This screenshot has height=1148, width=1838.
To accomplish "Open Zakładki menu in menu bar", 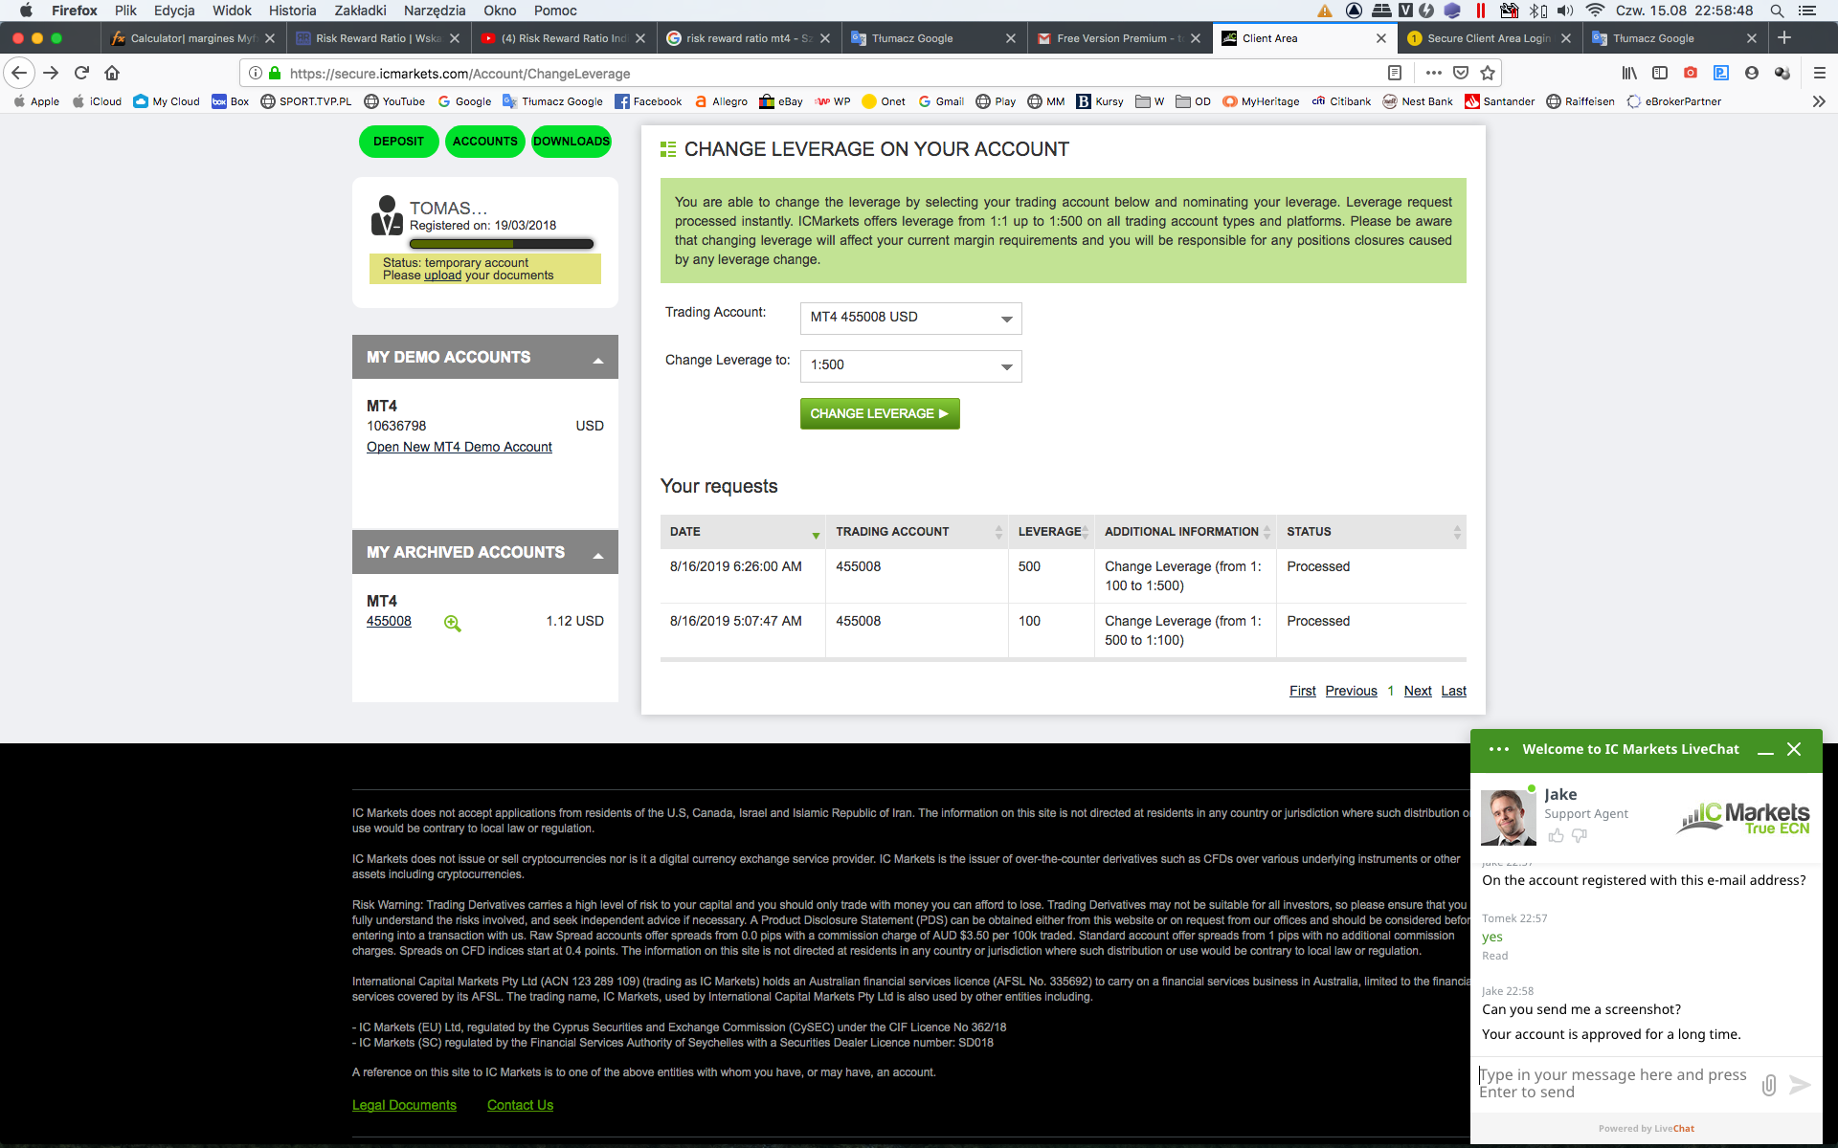I will pos(360,11).
